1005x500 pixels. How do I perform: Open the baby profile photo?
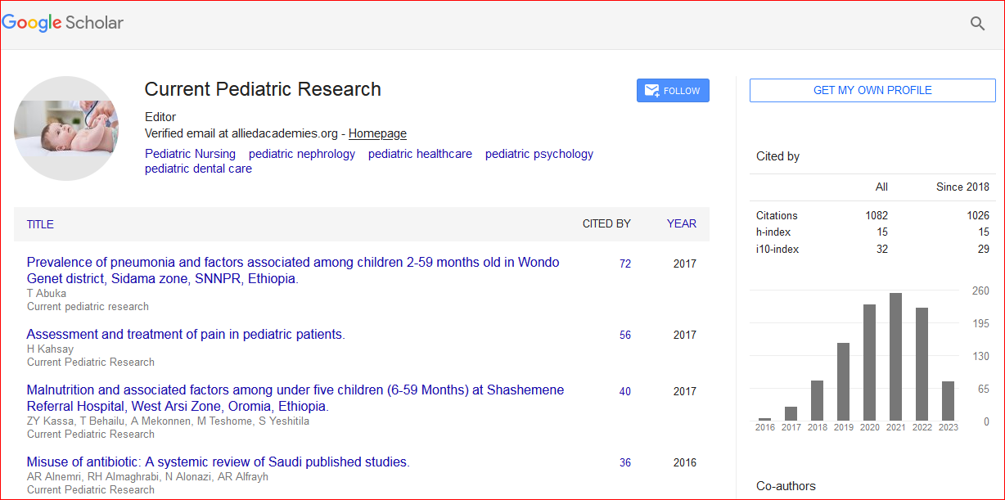pyautogui.click(x=66, y=128)
